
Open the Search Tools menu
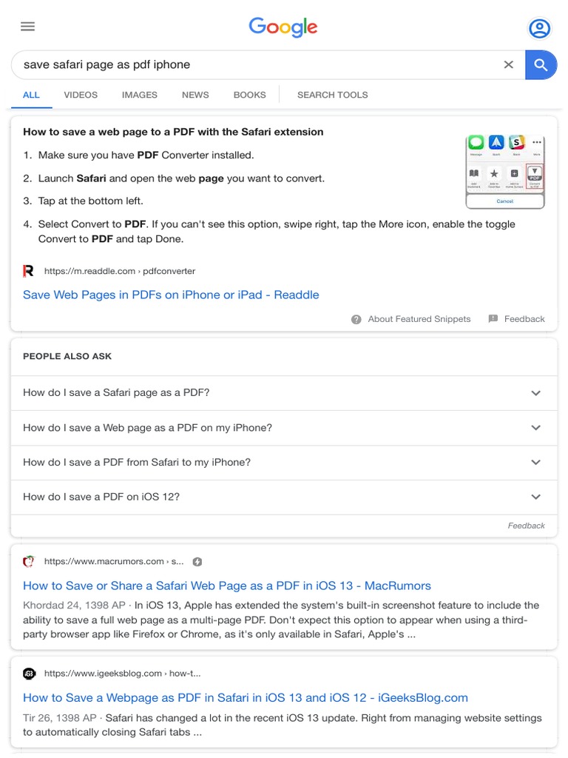(332, 95)
